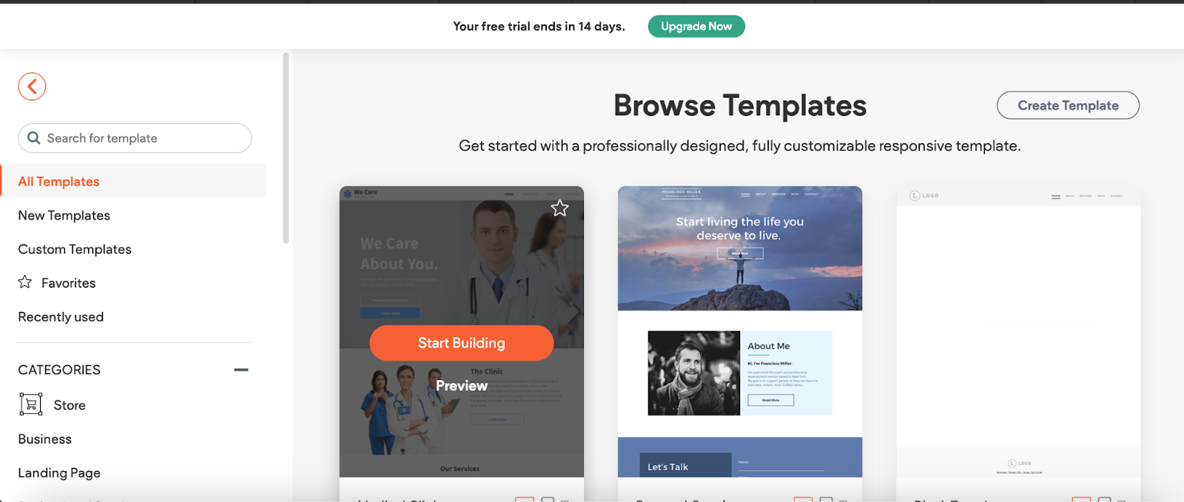Show Recently used templates
The width and height of the screenshot is (1184, 502).
[61, 316]
